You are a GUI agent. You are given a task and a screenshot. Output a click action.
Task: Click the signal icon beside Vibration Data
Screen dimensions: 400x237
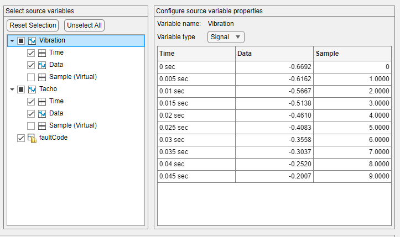pyautogui.click(x=42, y=65)
